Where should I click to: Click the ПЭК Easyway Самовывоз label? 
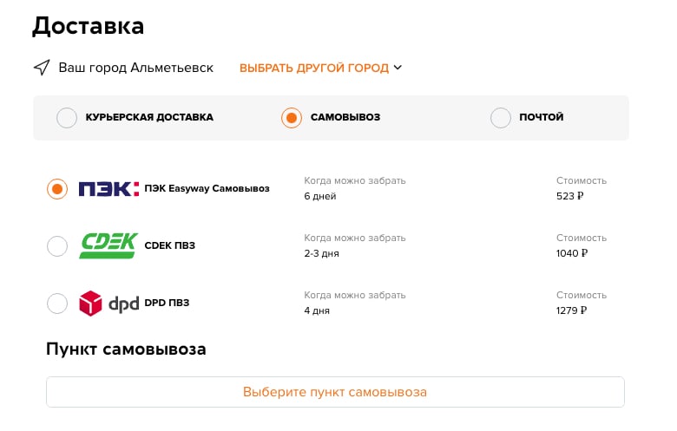point(207,188)
